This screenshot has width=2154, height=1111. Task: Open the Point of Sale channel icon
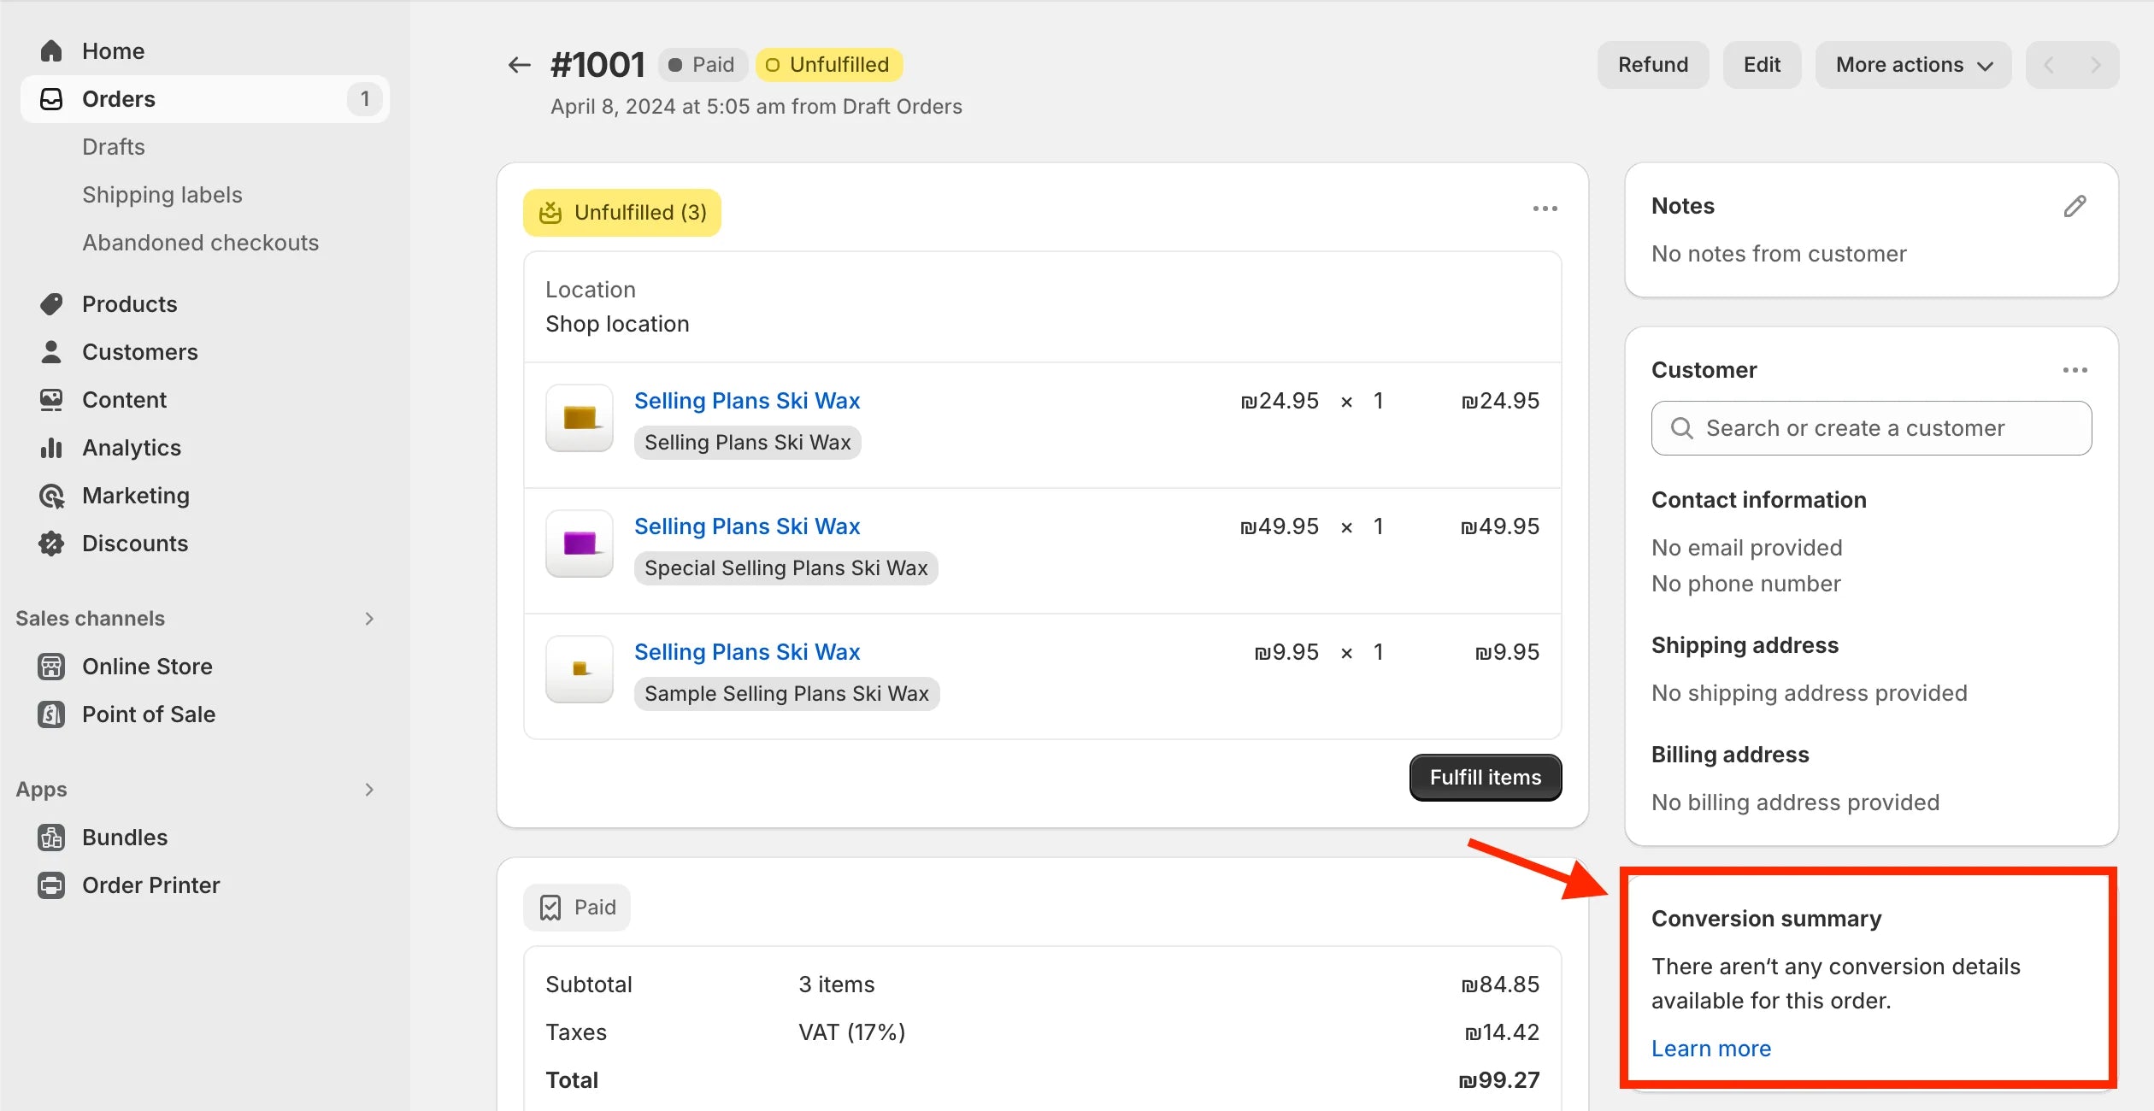[51, 714]
